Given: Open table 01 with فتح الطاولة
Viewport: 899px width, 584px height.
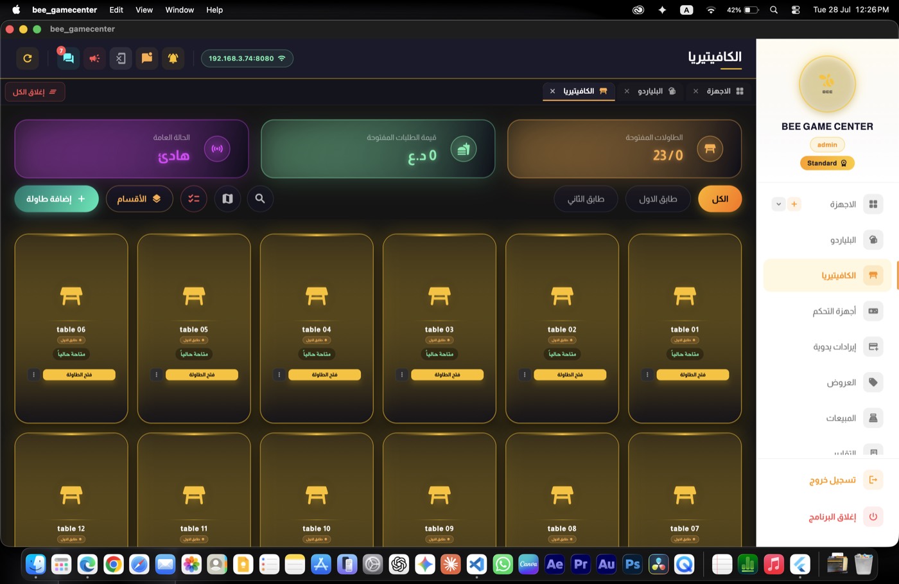Looking at the screenshot, I should (693, 375).
